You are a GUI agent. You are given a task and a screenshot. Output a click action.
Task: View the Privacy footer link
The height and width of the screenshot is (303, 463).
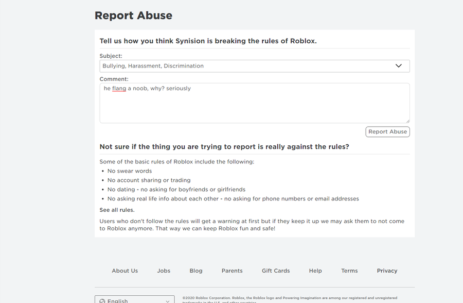click(387, 271)
